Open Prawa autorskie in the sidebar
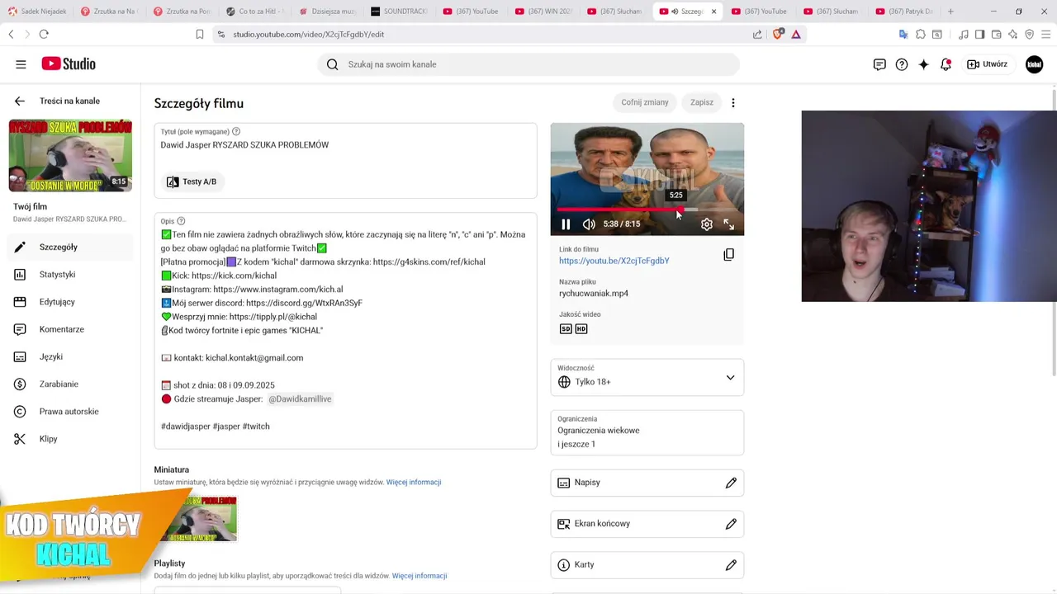Screen dimensions: 1057x594 click(x=70, y=411)
